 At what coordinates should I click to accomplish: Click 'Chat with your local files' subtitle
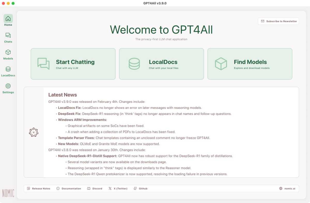[164, 68]
